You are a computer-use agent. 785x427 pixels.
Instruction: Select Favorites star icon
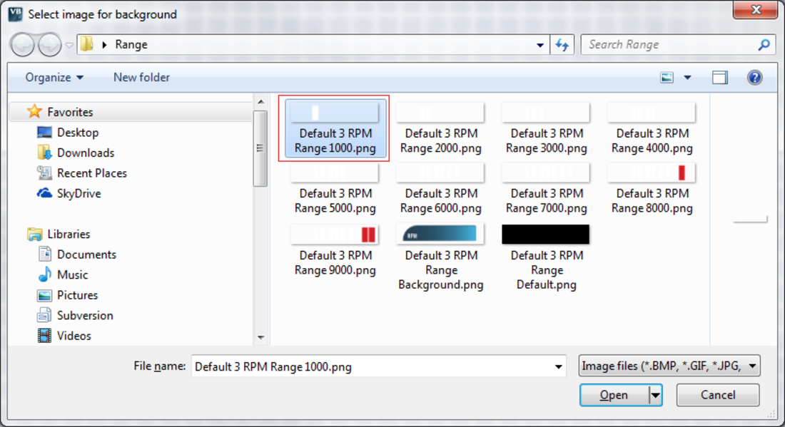[x=34, y=111]
